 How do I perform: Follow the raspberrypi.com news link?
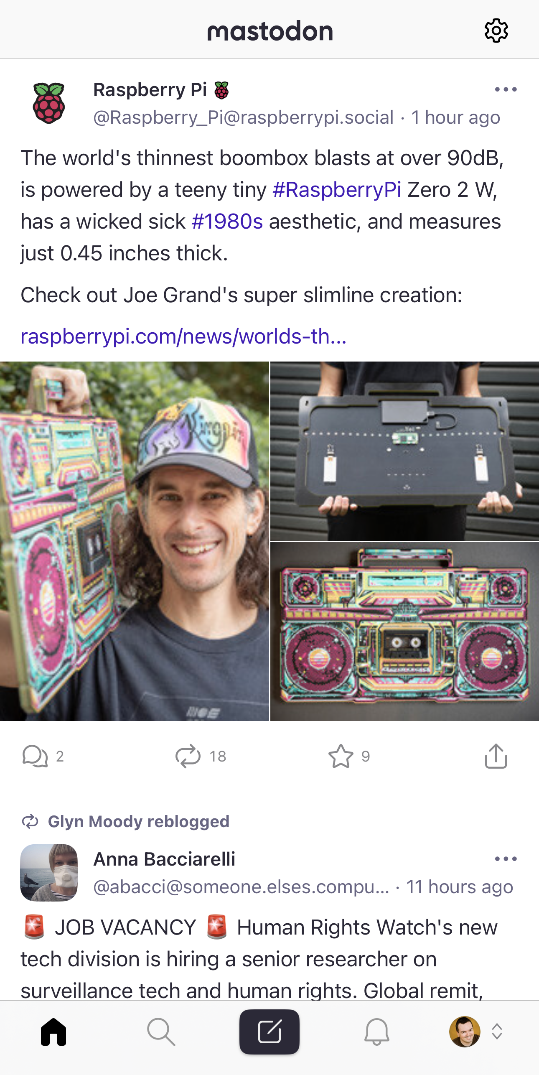click(x=183, y=336)
